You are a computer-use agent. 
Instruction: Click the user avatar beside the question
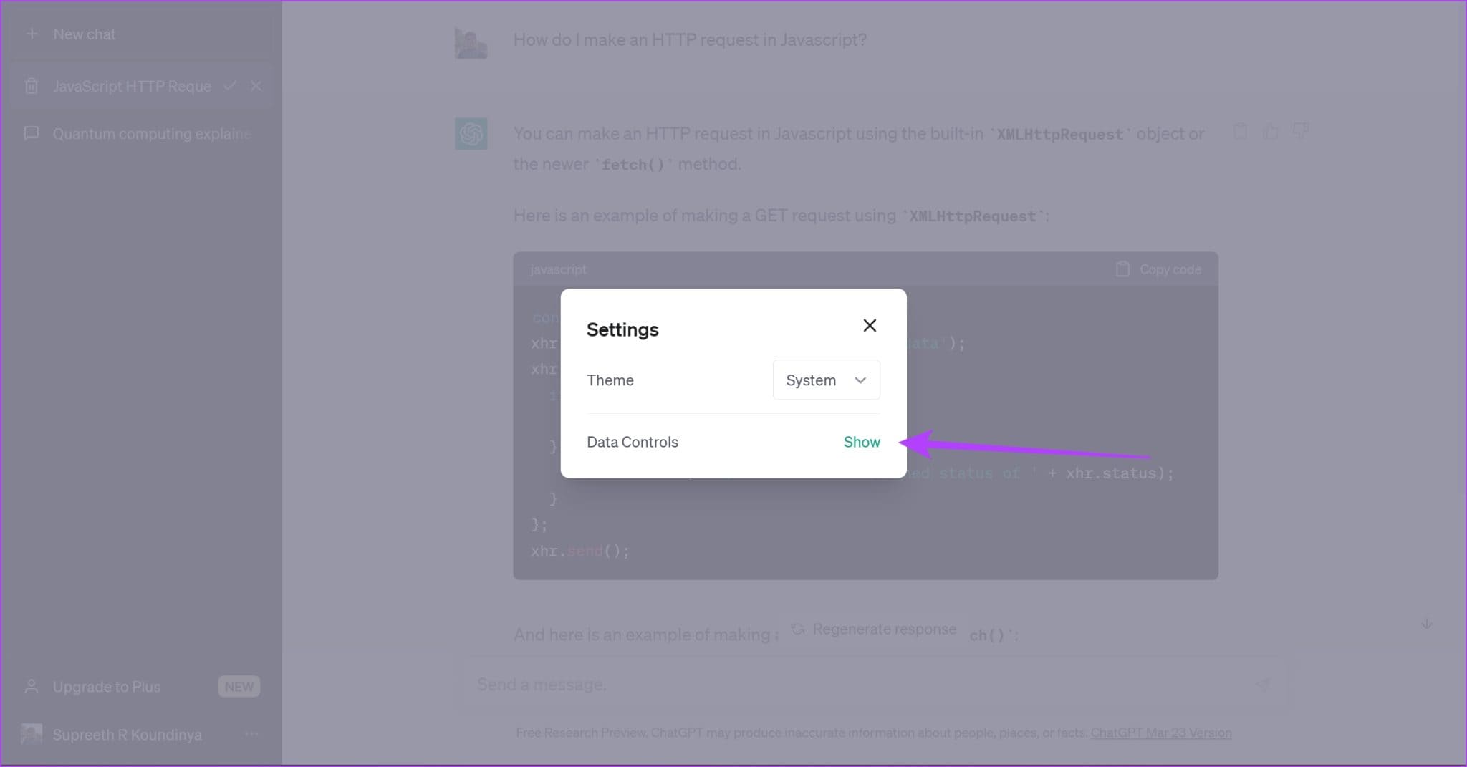click(x=471, y=44)
